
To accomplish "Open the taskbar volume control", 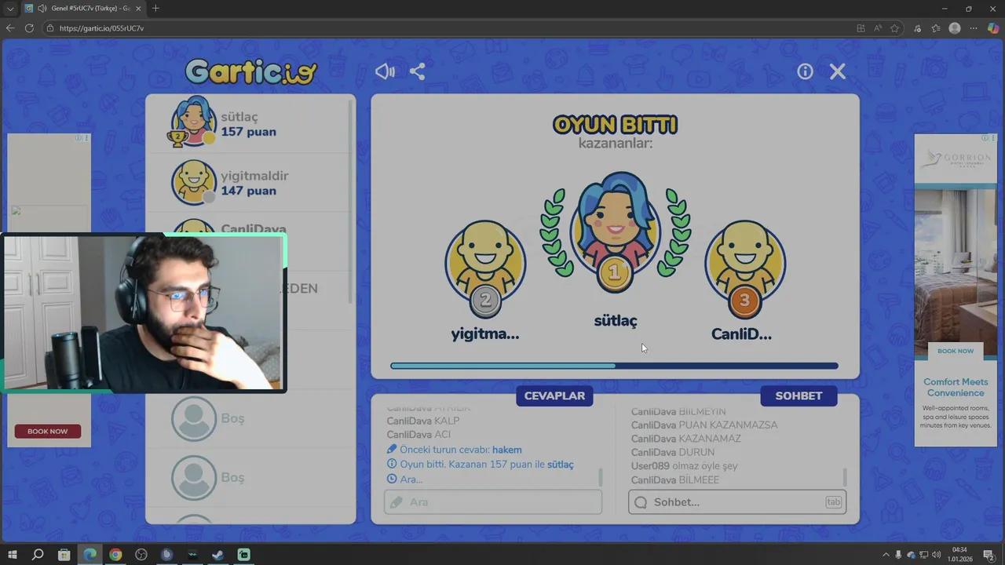I will [937, 555].
